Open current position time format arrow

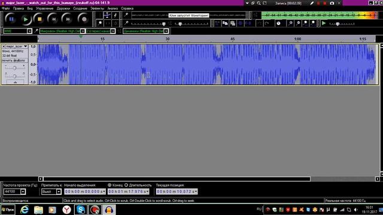[196, 192]
